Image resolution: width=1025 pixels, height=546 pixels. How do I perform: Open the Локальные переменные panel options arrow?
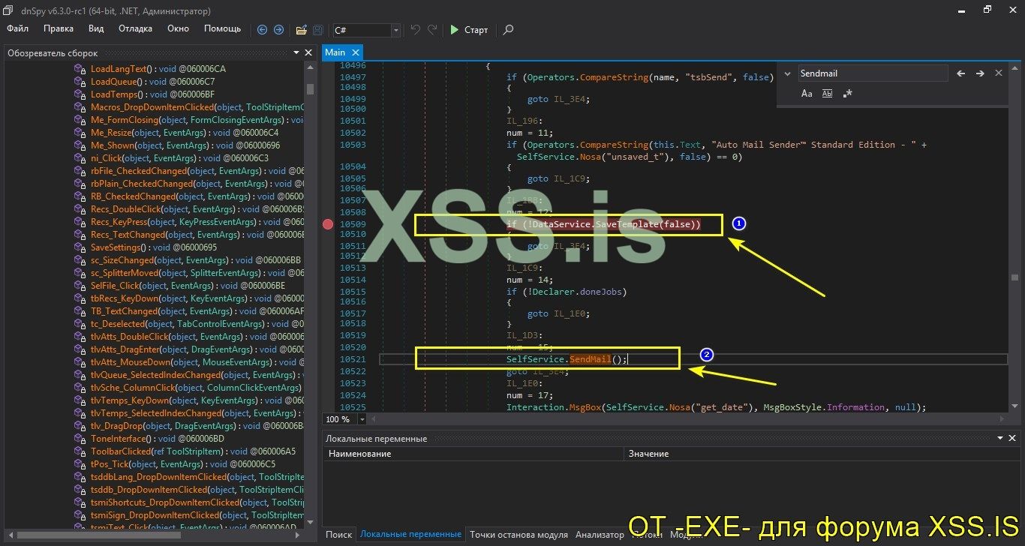[x=1002, y=438]
